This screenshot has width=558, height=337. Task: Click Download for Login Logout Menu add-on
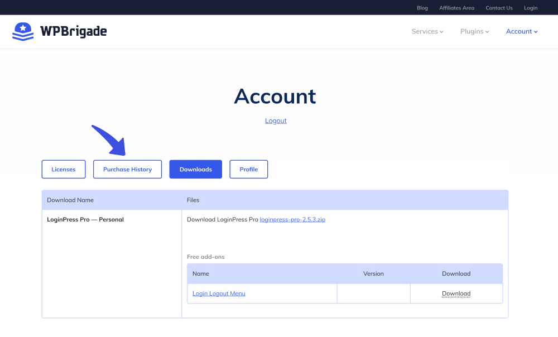456,293
